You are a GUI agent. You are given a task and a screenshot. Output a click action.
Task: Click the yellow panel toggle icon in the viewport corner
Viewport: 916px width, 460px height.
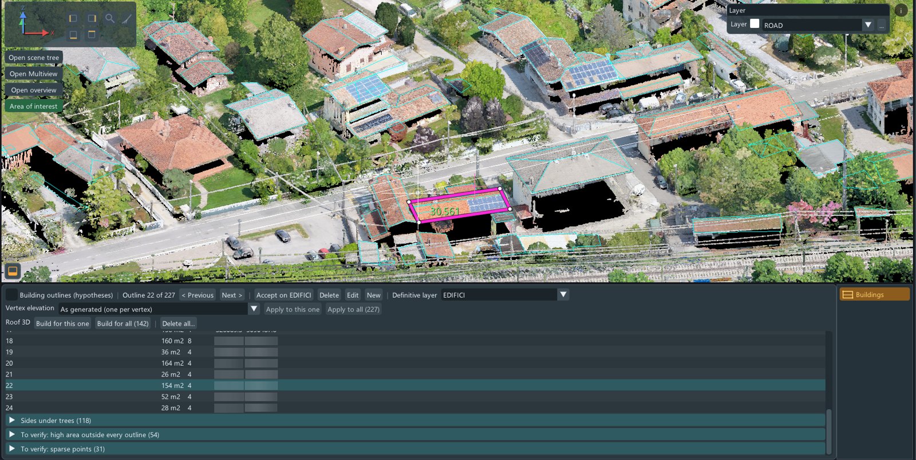(13, 271)
